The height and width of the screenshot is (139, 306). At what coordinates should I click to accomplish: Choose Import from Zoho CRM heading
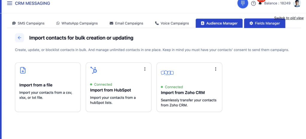(x=183, y=93)
